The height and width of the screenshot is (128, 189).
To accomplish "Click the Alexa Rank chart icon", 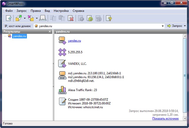I will tap(62, 90).
